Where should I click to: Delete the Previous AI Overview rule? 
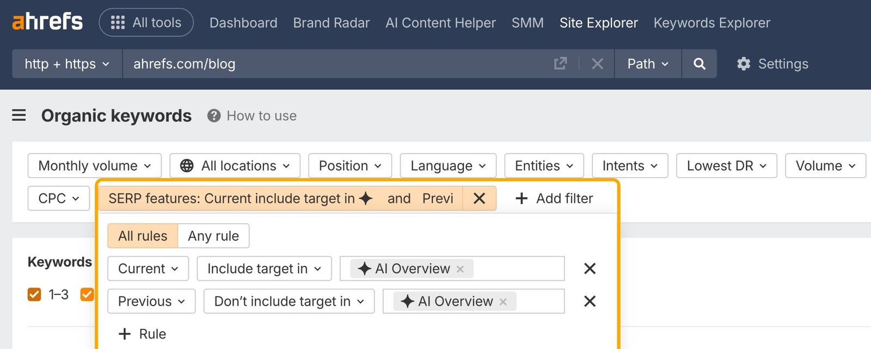(x=590, y=301)
